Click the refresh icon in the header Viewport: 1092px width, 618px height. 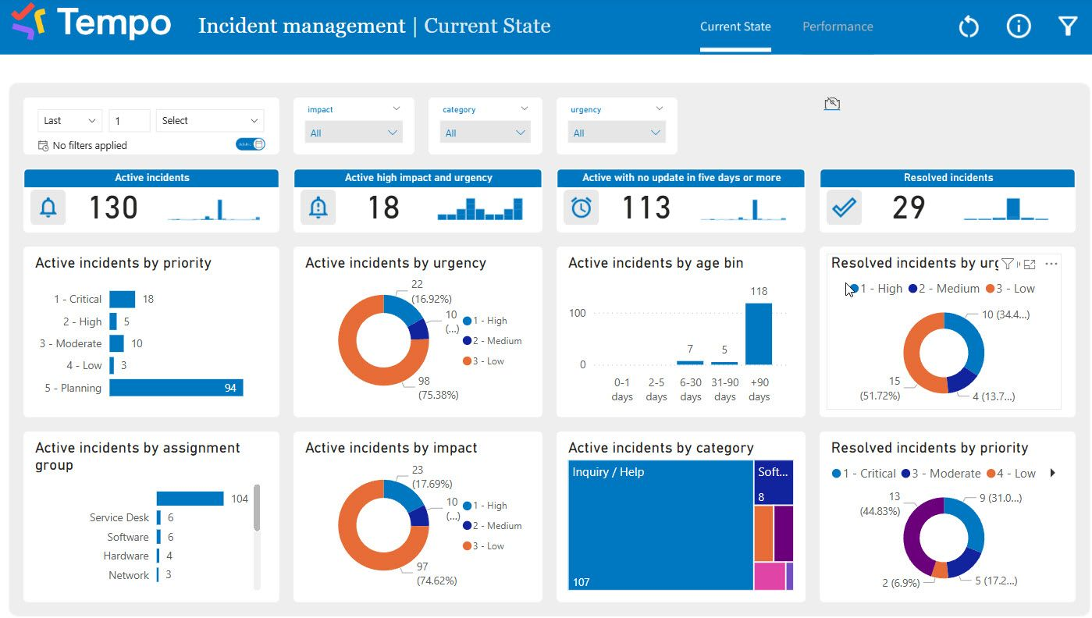pos(969,27)
